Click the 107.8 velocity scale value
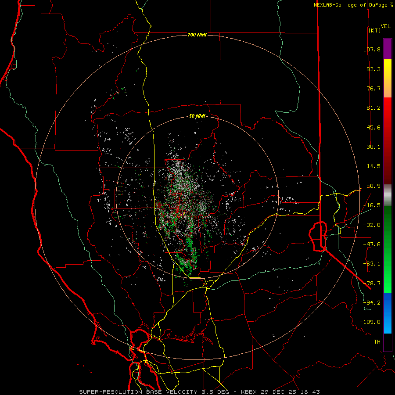Screen dimensions: 395x395 click(x=372, y=49)
